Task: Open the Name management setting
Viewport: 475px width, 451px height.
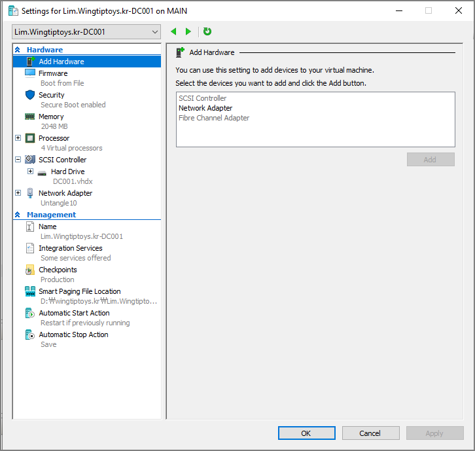Action: coord(48,226)
